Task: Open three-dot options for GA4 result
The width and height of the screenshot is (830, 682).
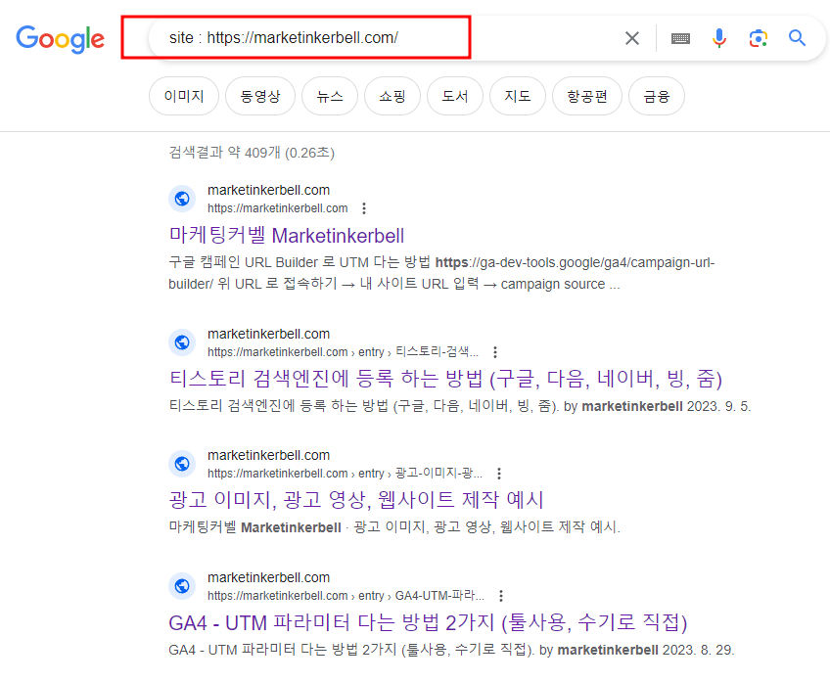Action: (x=500, y=595)
